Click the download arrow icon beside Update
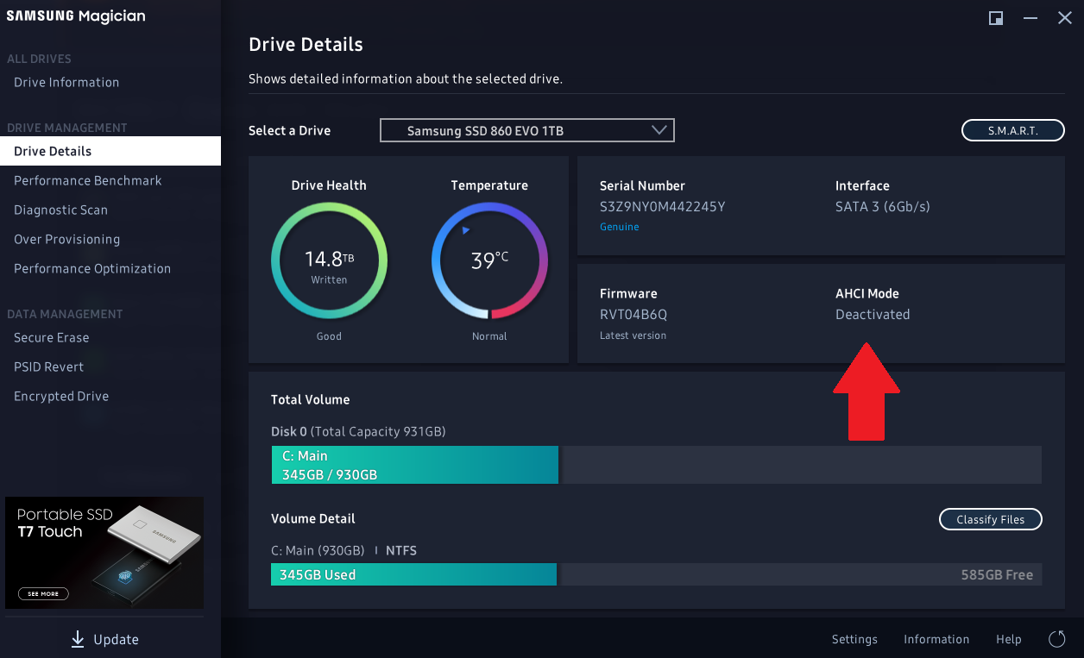The height and width of the screenshot is (658, 1084). point(78,639)
